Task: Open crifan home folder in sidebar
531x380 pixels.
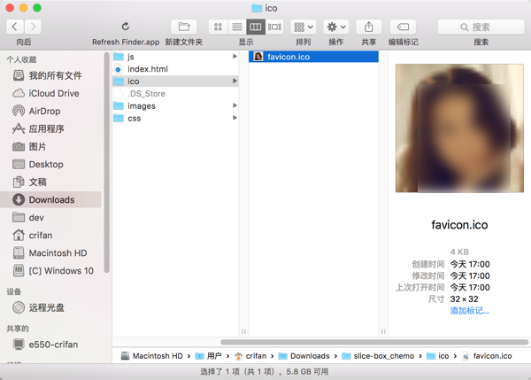Action: point(50,236)
